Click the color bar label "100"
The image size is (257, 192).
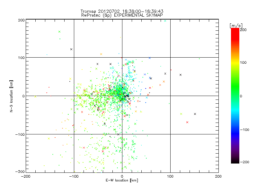pyautogui.click(x=243, y=62)
